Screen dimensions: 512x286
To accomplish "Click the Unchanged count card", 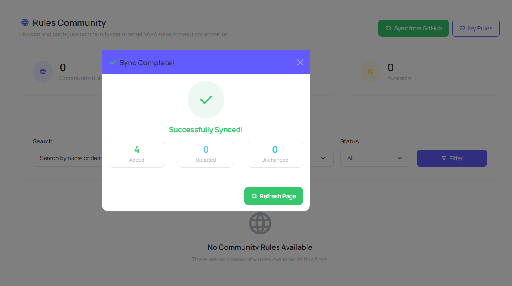I will (x=275, y=154).
